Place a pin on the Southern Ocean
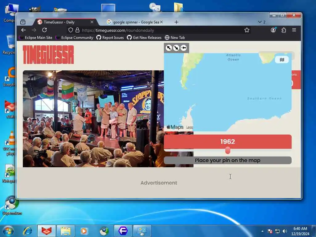Viewport: 316px width, 237px height. pyautogui.click(x=264, y=98)
